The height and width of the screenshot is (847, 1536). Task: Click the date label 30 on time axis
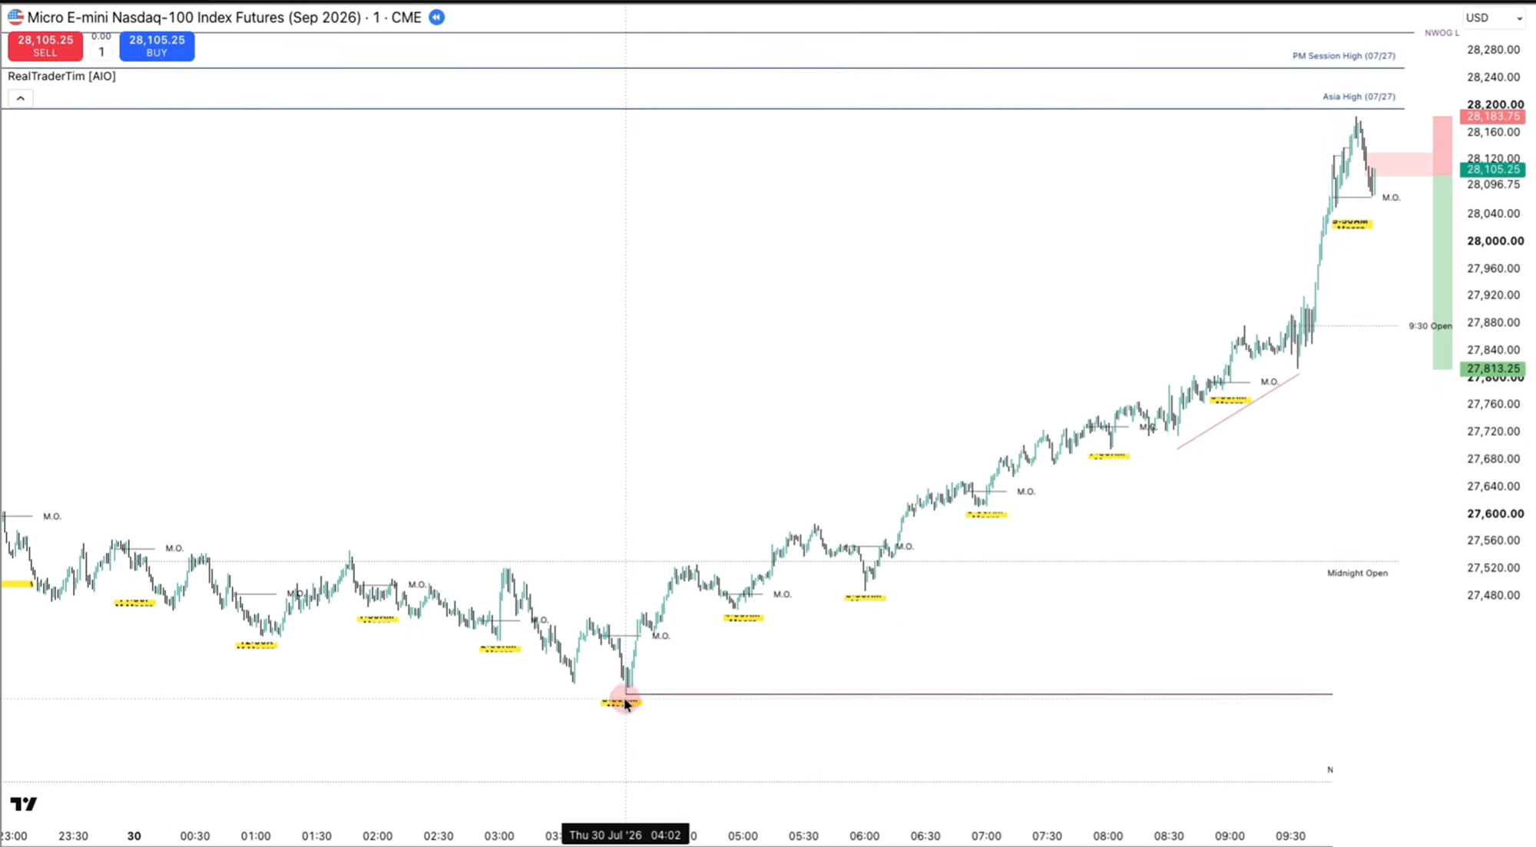134,835
